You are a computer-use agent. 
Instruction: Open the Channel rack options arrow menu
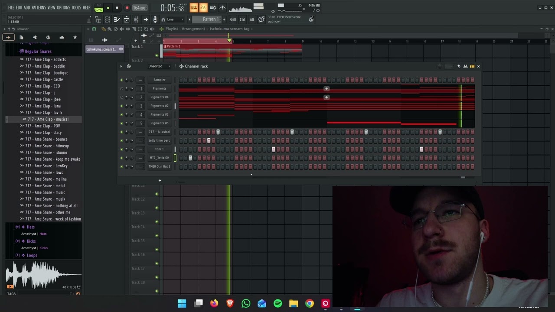pos(121,66)
